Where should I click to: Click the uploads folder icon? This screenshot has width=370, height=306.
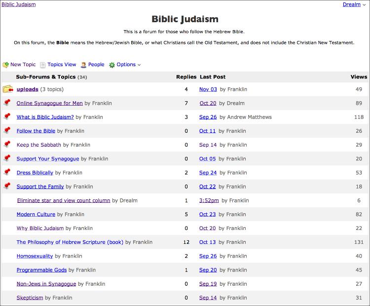7,89
